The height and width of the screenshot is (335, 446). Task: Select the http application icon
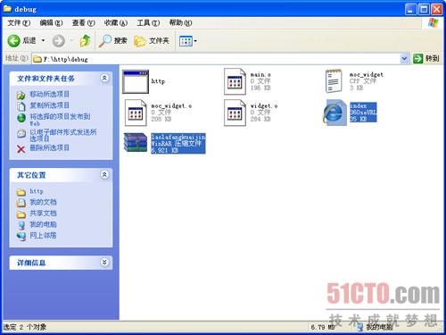(136, 81)
